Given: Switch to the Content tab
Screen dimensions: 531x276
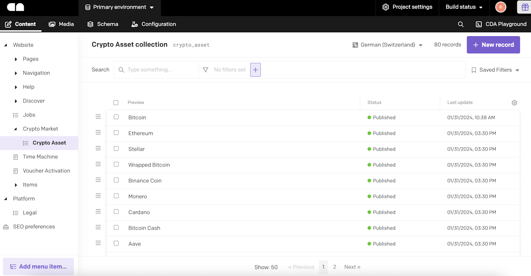Looking at the screenshot, I should pos(21,24).
